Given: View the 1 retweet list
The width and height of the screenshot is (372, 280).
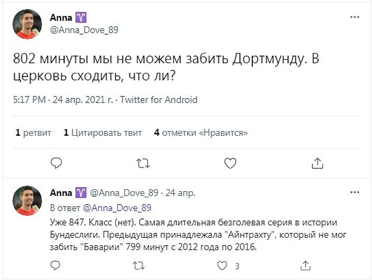Looking at the screenshot, I should [x=33, y=133].
